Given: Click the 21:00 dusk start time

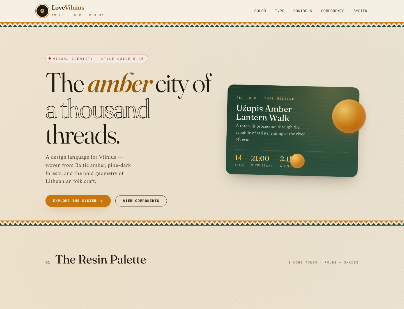Looking at the screenshot, I should point(261,161).
